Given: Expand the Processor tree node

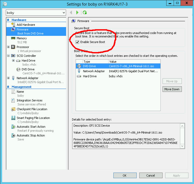Looking at the screenshot, I should pos(8,47).
